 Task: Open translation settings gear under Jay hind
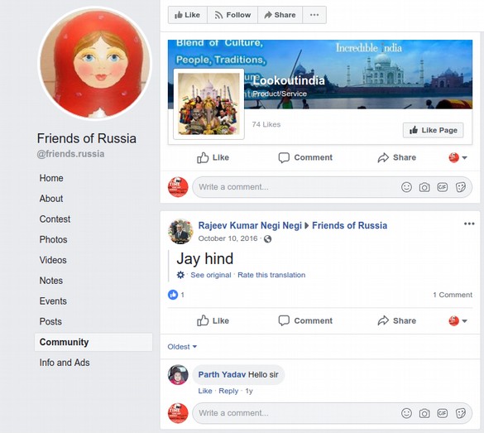click(180, 275)
